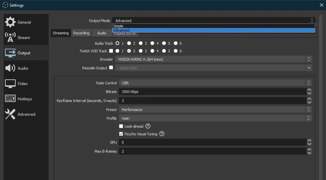Select Audio Track 3 radio button
This screenshot has width=326, height=180.
point(141,43)
